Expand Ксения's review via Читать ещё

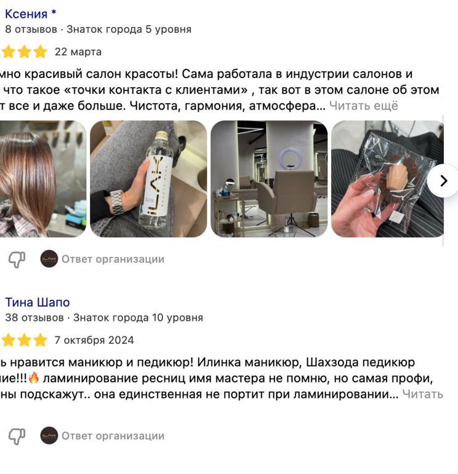click(364, 106)
